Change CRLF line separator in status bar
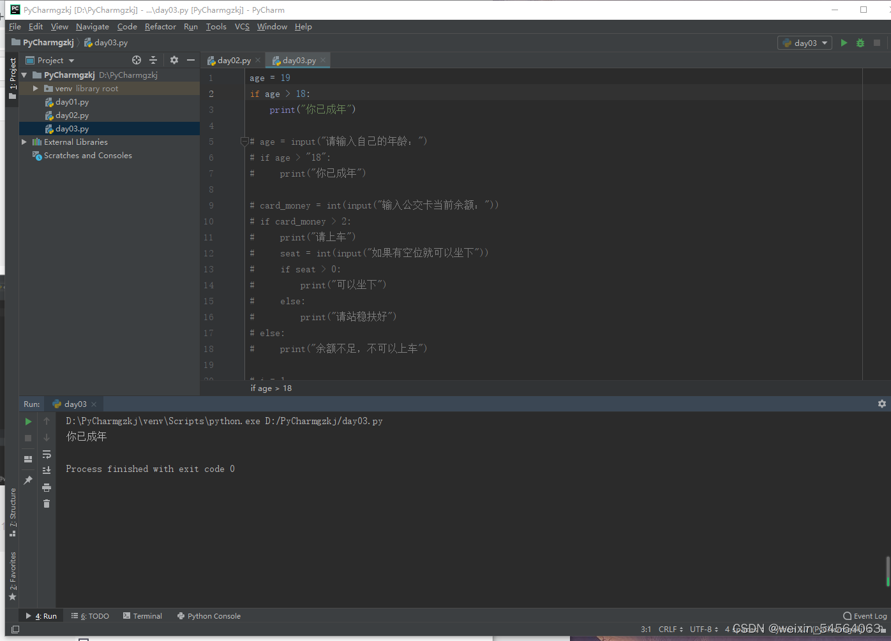Image resolution: width=891 pixels, height=641 pixels. pos(671,630)
